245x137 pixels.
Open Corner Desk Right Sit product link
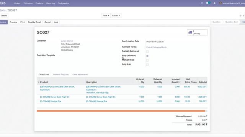pos(54,97)
